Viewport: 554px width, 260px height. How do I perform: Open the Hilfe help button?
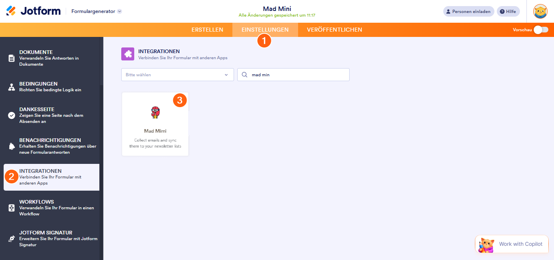pos(508,11)
